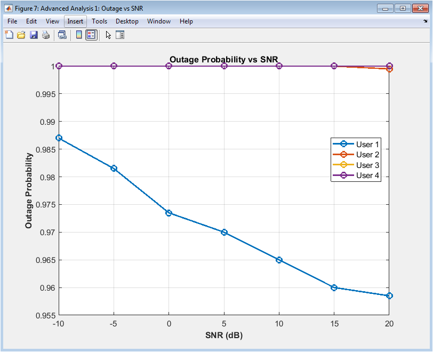Click the Help menu
Screen dimensions: 433x352
click(186, 21)
